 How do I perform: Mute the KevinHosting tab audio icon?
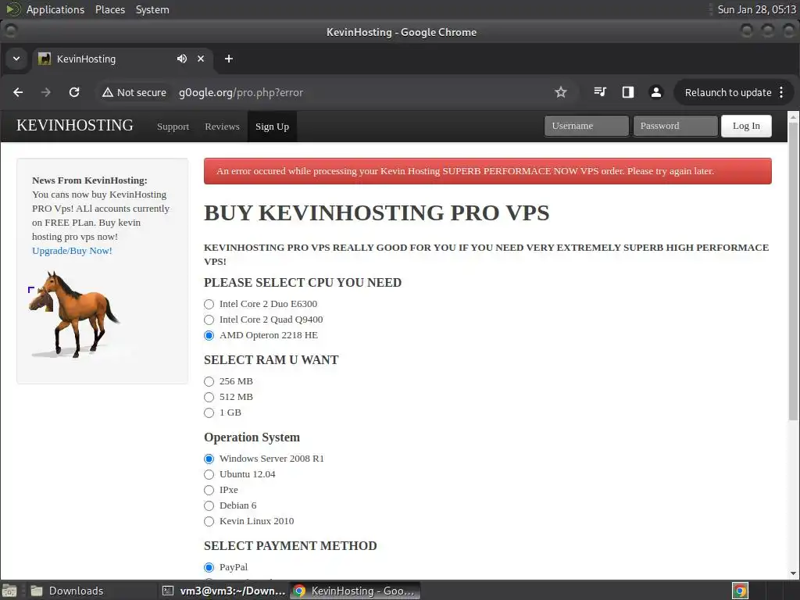(181, 59)
